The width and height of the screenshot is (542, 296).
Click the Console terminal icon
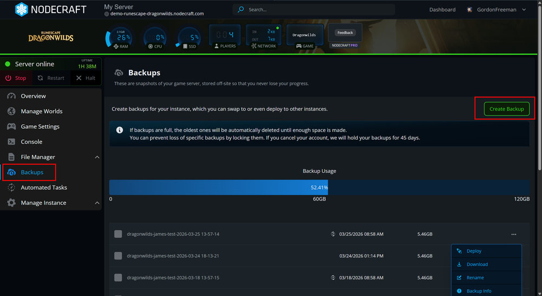click(x=11, y=141)
